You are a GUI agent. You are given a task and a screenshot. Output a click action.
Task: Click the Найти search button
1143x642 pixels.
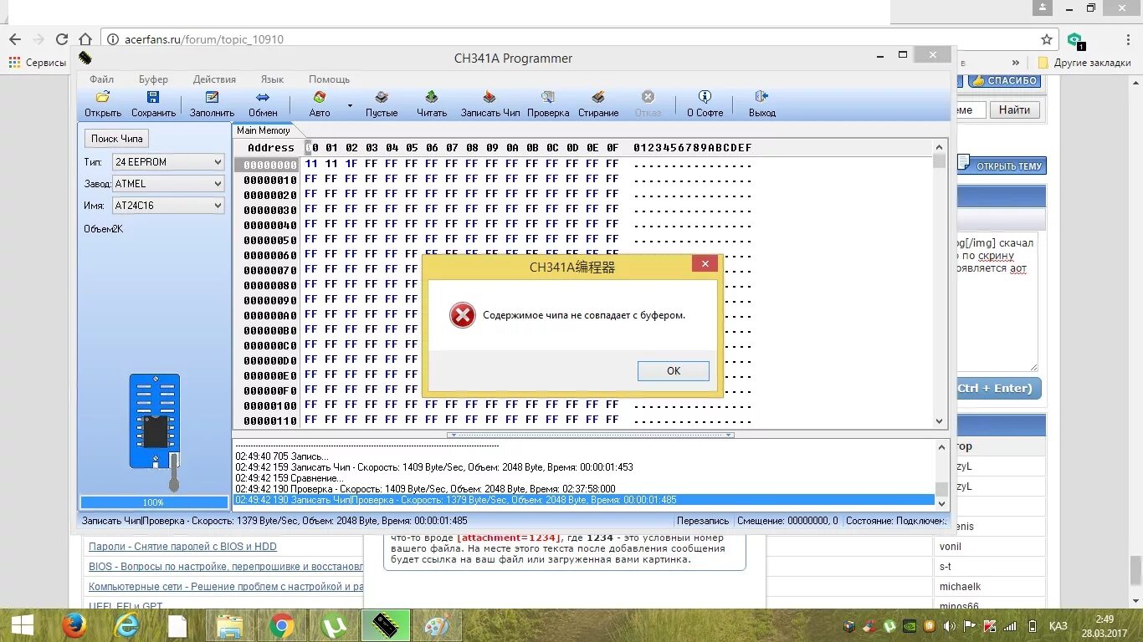[1014, 110]
